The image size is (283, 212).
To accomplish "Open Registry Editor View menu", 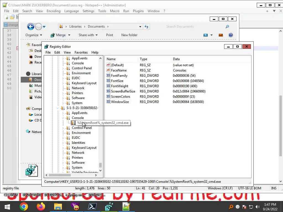I will (x=67, y=52).
